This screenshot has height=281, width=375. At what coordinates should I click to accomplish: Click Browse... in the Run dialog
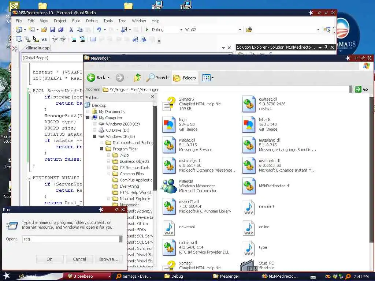pos(109,259)
